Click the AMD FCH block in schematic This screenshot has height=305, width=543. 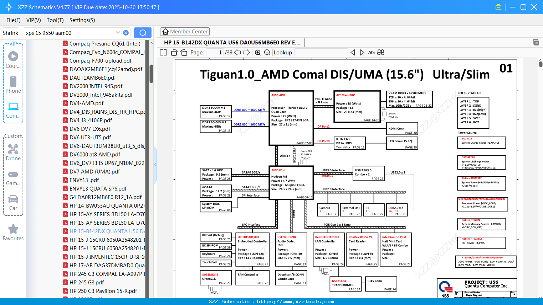[x=291, y=182]
